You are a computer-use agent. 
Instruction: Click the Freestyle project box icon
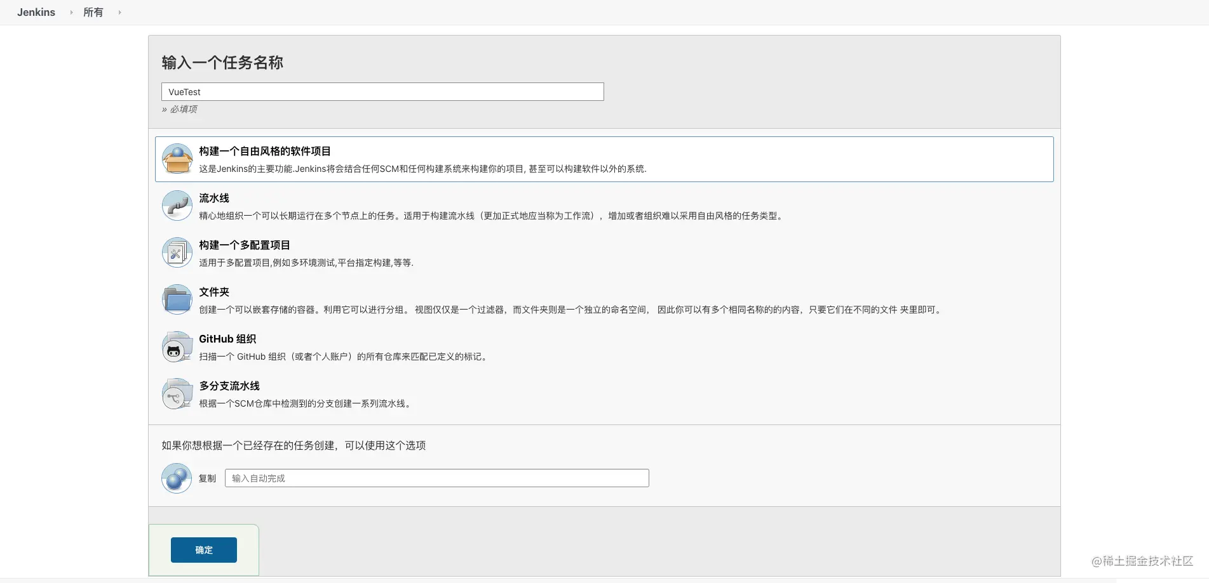click(x=177, y=159)
